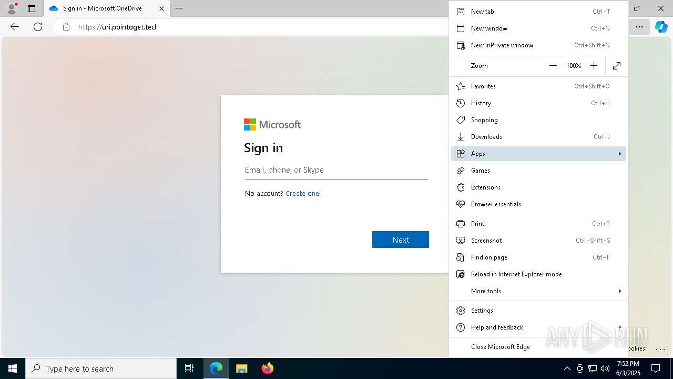Open the taskbar clock and date

click(628, 368)
